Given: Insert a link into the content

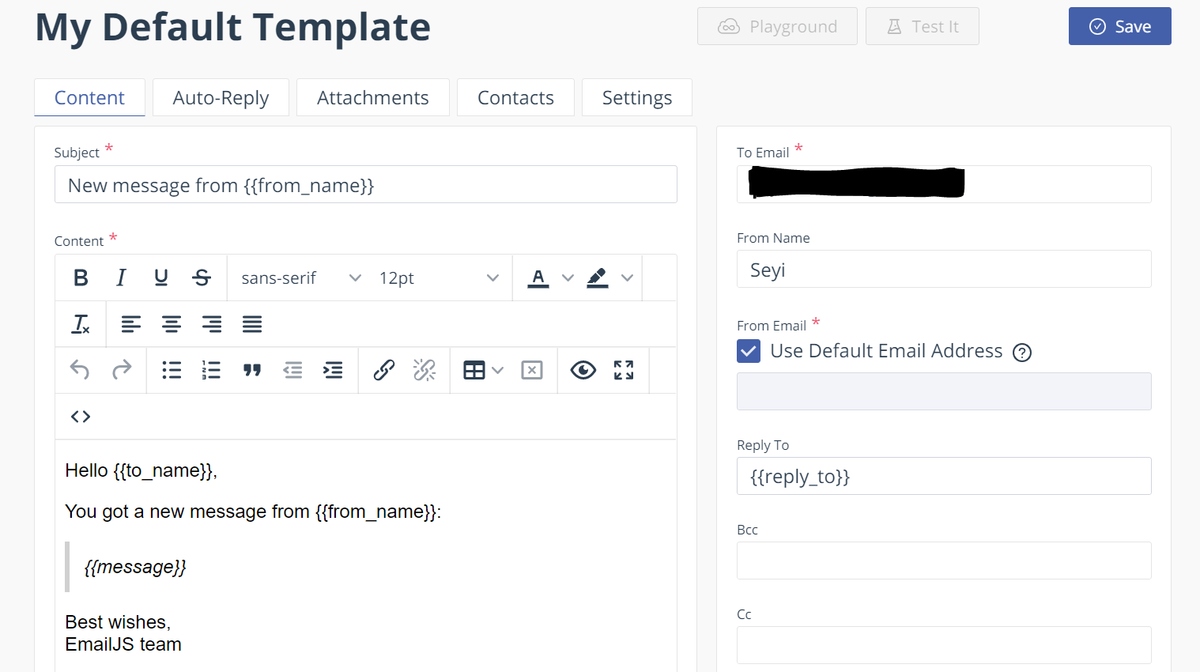Looking at the screenshot, I should [x=384, y=369].
